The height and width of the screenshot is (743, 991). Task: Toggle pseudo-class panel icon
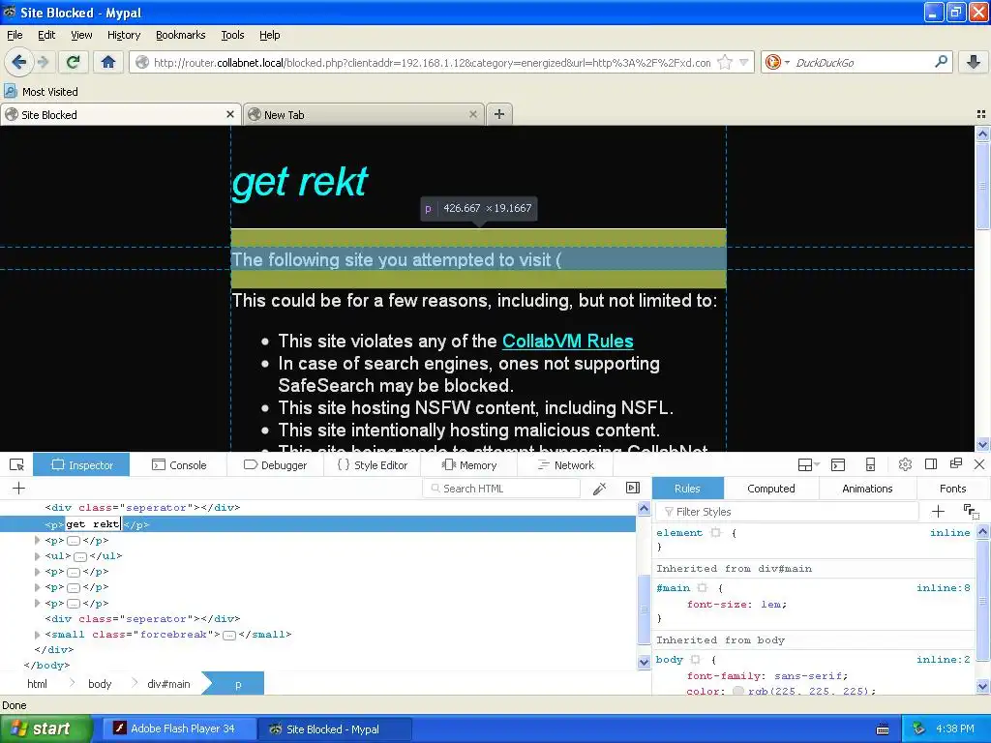click(x=972, y=511)
